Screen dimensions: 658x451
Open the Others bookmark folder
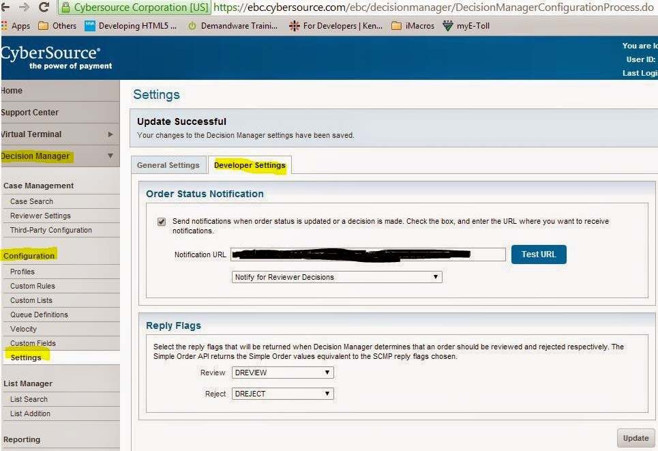point(57,26)
